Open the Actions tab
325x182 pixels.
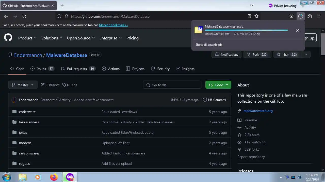click(x=111, y=69)
